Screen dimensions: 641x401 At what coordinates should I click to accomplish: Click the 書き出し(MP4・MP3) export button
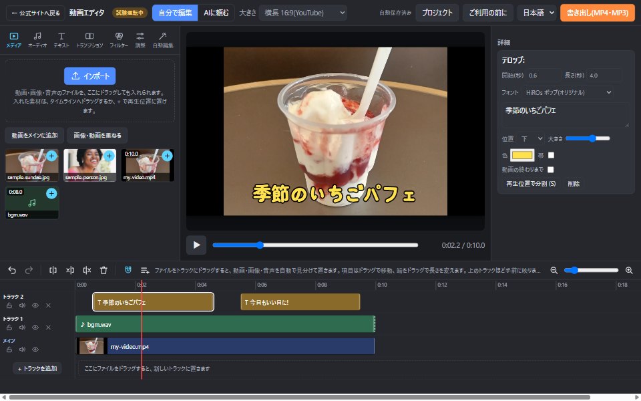[x=597, y=13]
